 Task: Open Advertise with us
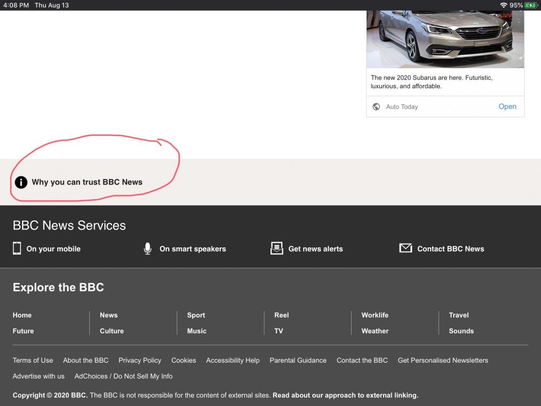click(38, 376)
